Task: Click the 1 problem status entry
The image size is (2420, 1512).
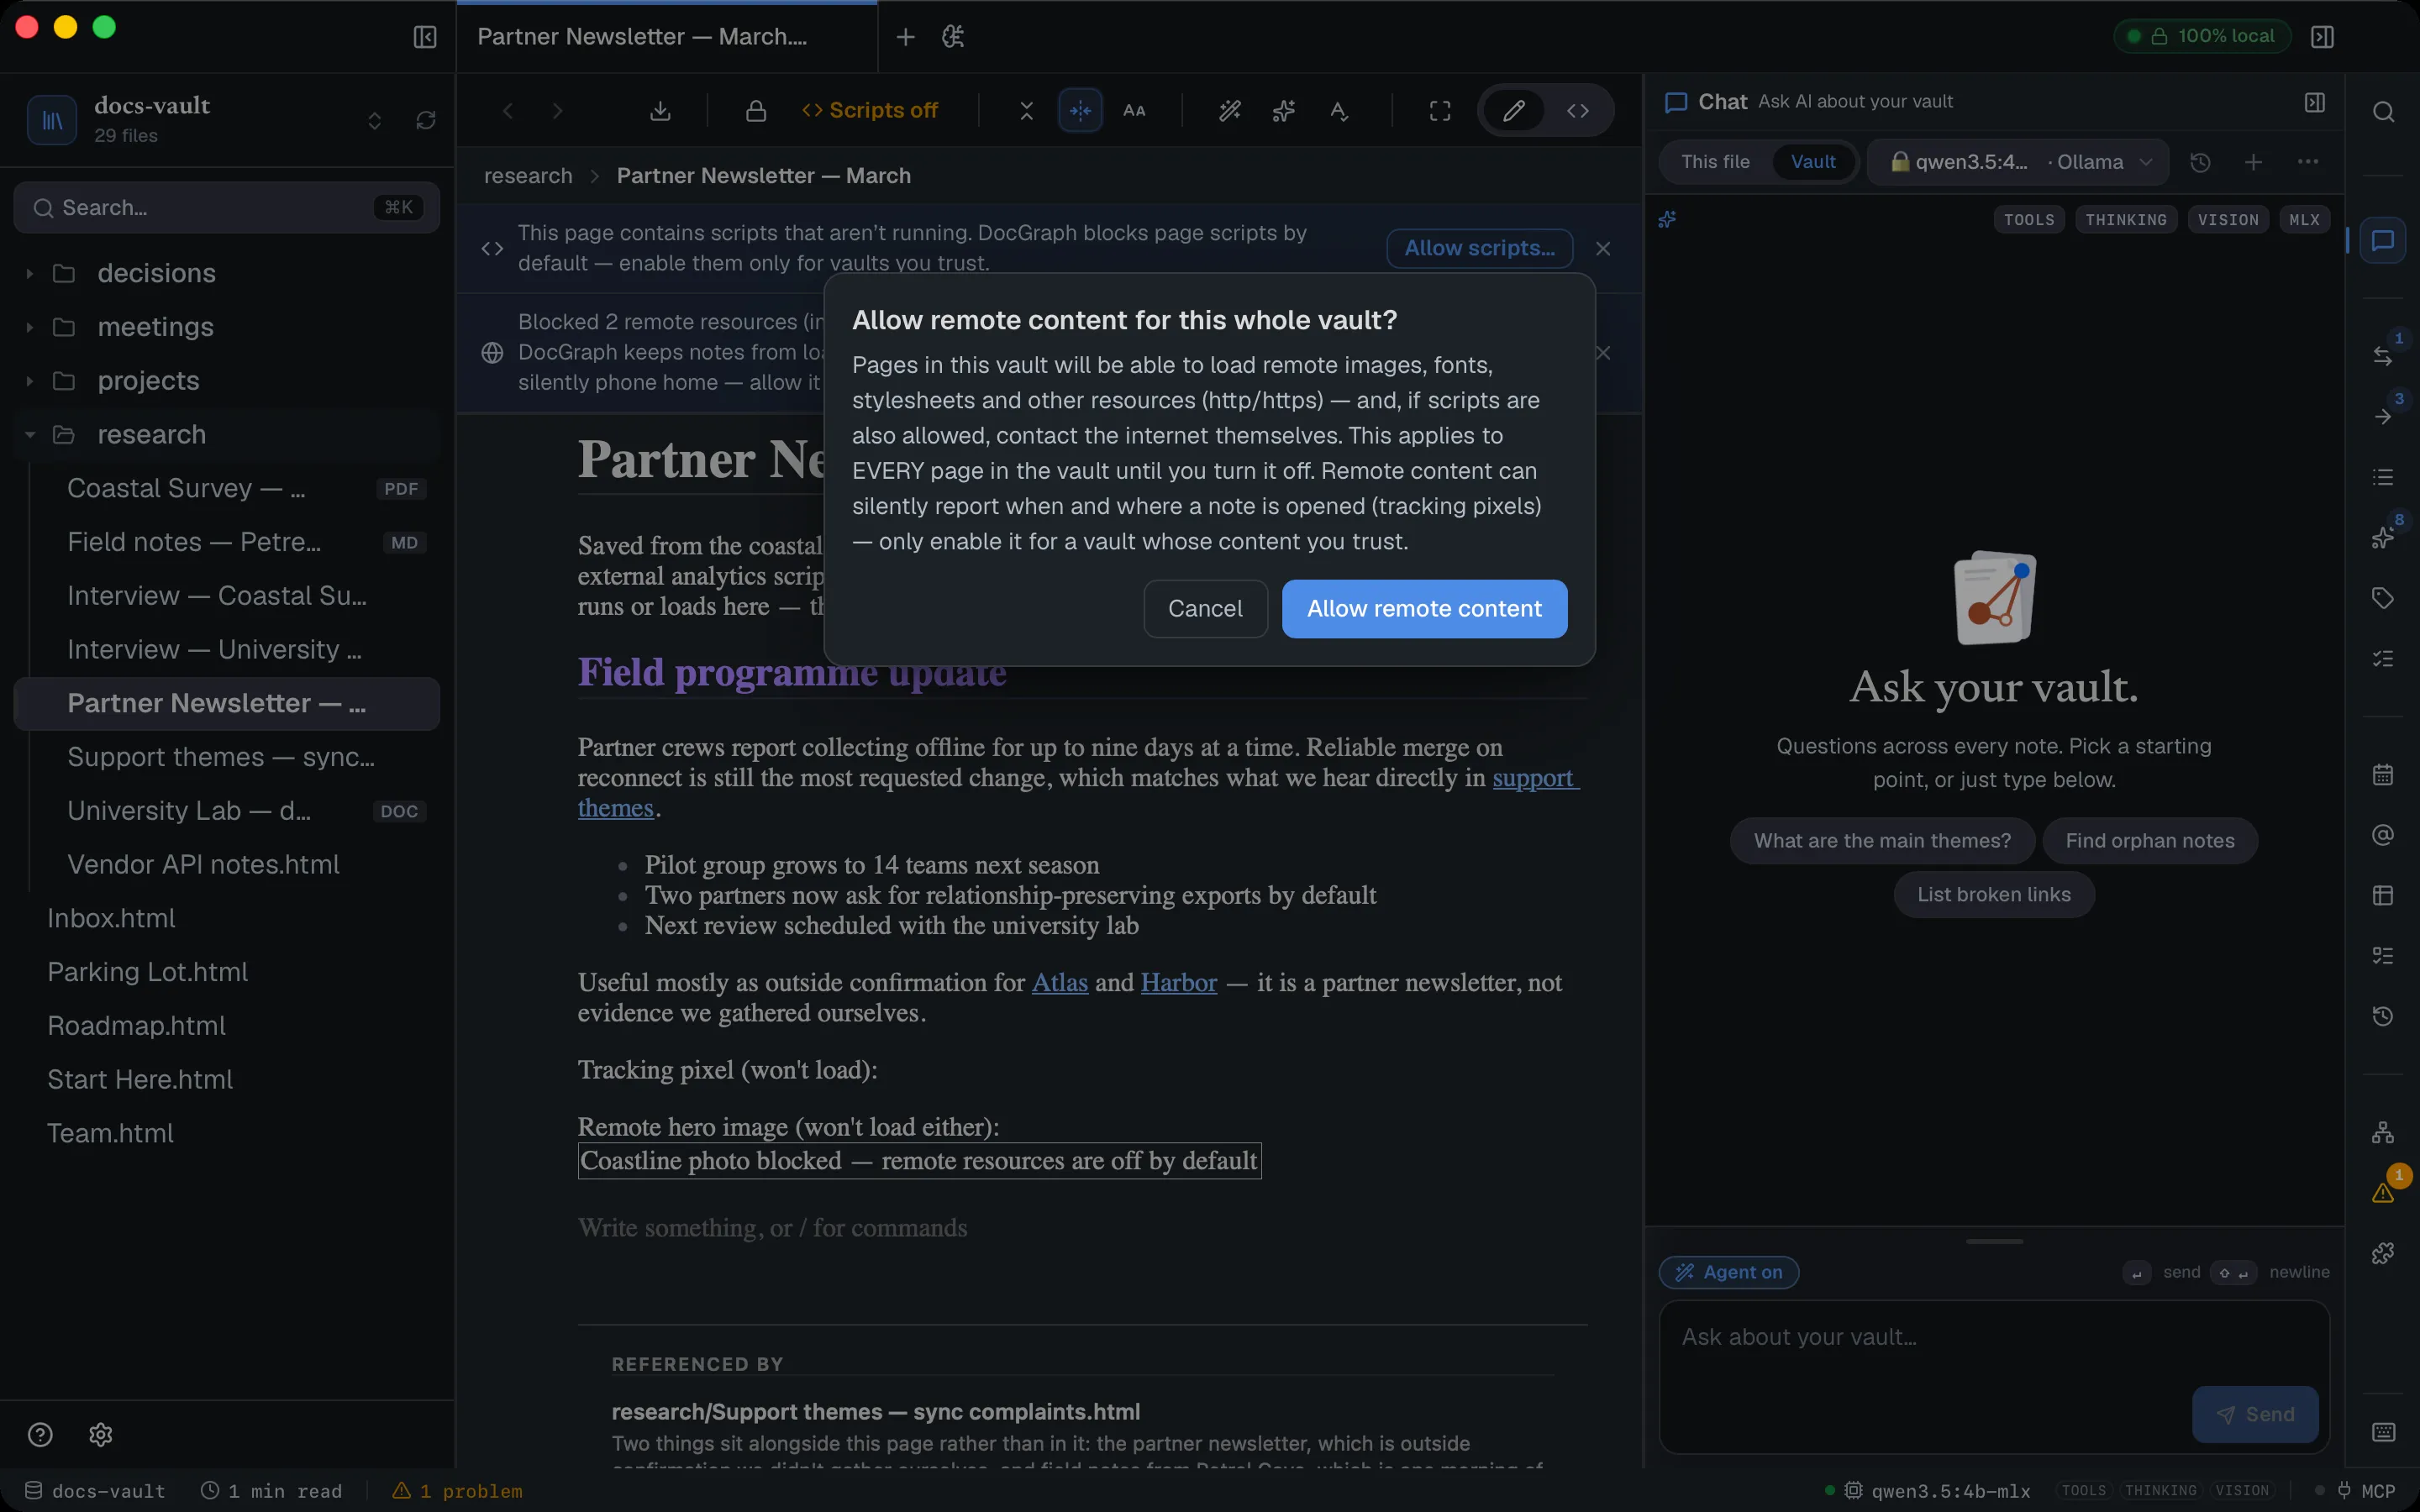Action: [457, 1491]
